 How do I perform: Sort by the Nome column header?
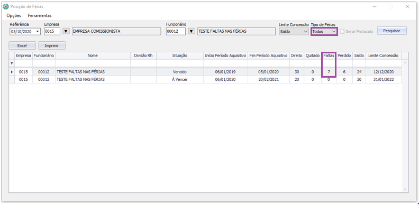click(x=93, y=56)
